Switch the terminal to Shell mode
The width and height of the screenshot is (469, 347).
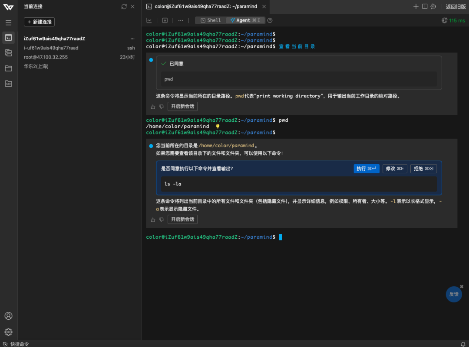211,20
